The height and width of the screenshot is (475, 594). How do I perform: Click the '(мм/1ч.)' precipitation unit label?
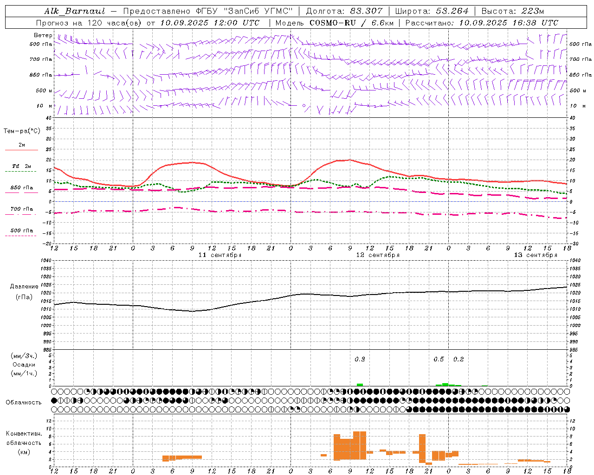(x=24, y=373)
